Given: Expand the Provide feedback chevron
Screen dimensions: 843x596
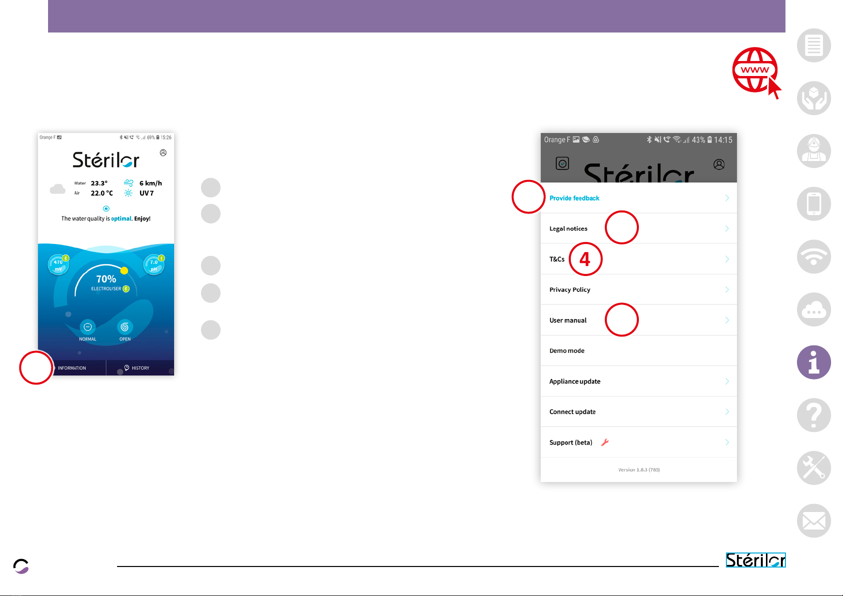Looking at the screenshot, I should tap(727, 198).
